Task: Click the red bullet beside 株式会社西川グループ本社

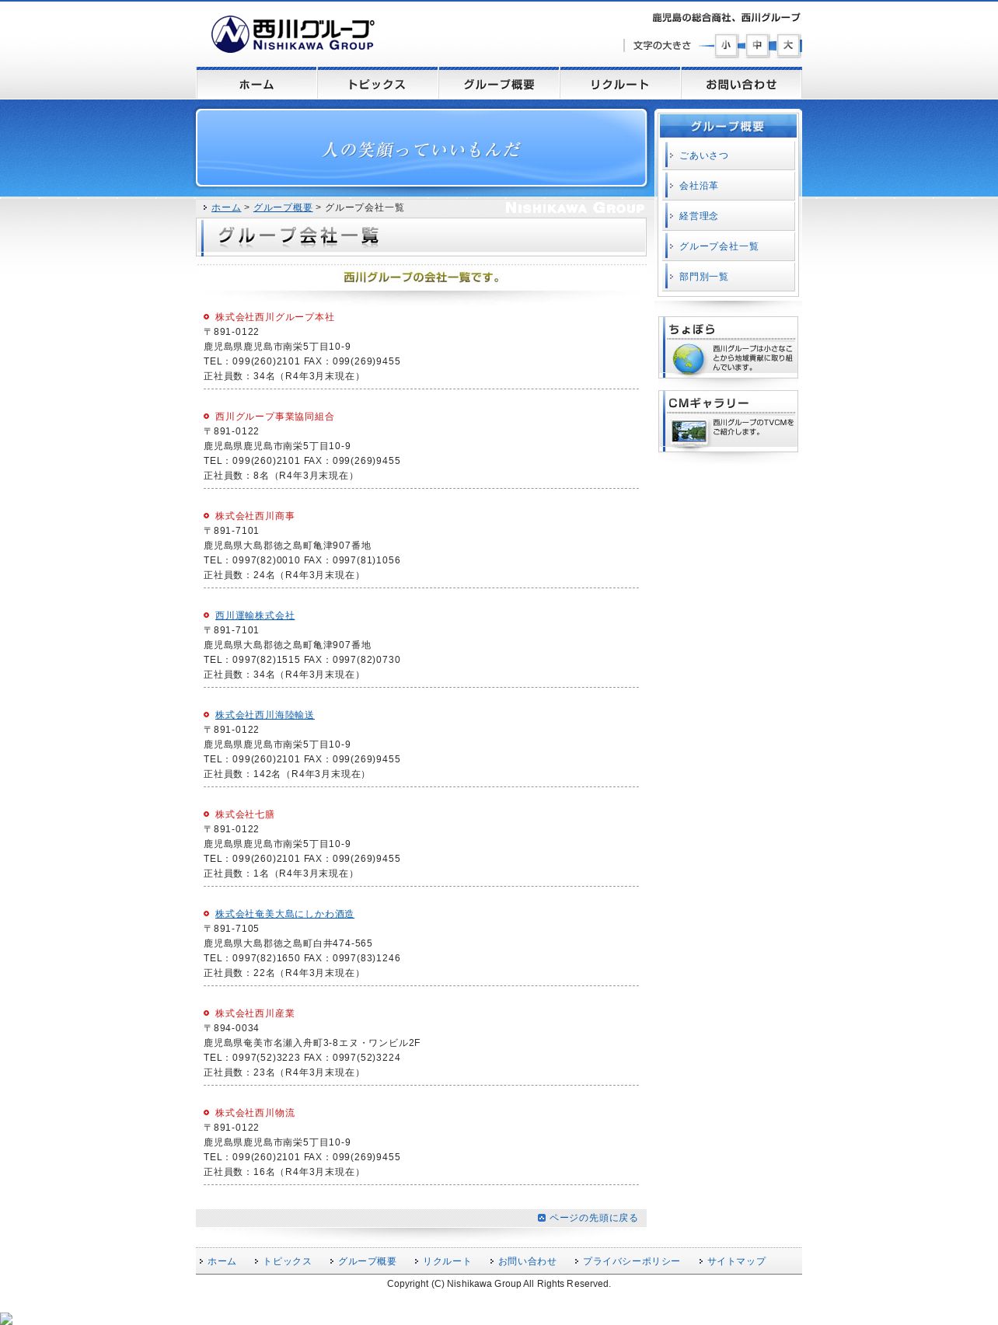Action: pyautogui.click(x=207, y=317)
